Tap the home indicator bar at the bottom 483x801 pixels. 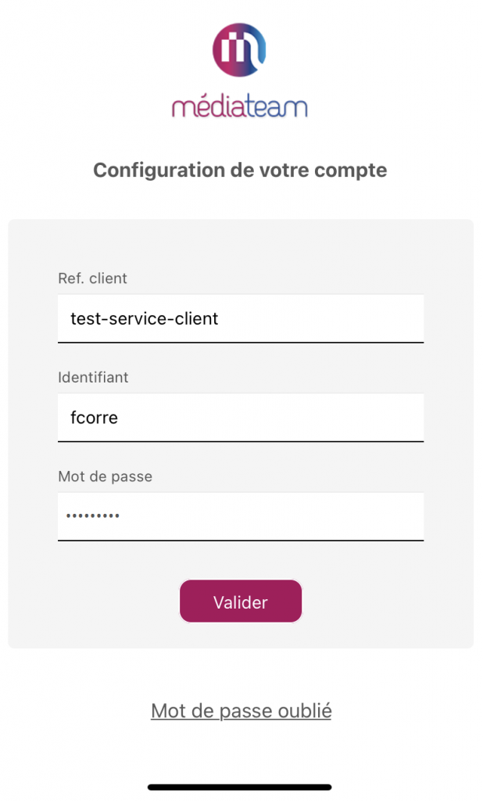239,787
